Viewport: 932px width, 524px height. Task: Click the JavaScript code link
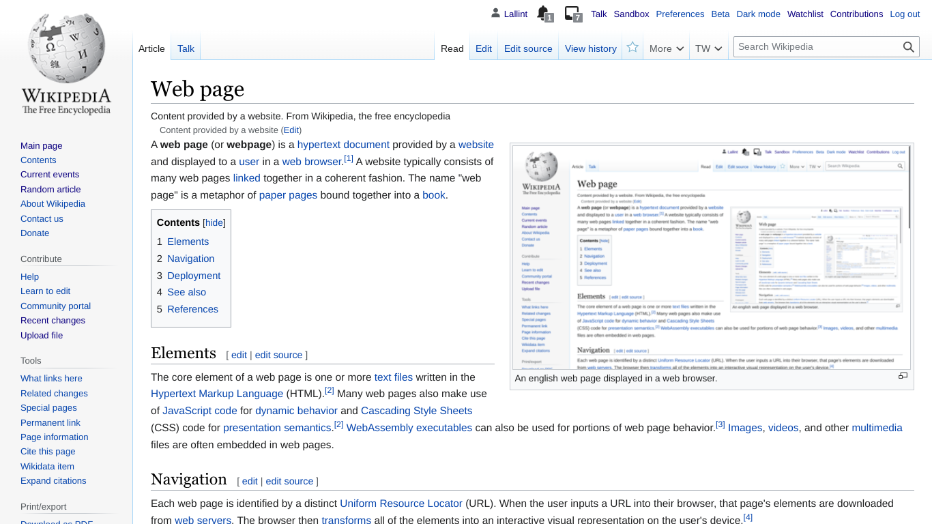[x=200, y=411]
